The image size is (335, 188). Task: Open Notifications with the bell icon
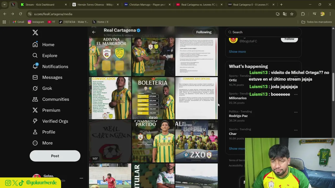(x=50, y=67)
